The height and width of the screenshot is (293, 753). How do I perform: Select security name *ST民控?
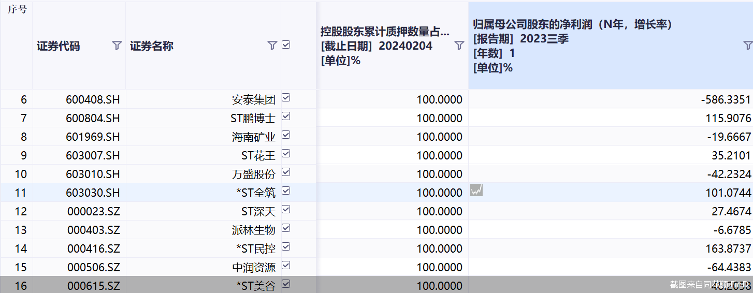(x=256, y=248)
